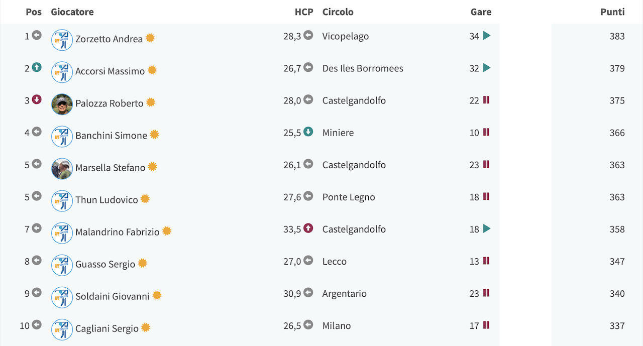Click Palozza Roberto's profile photo
This screenshot has height=346, width=643.
[x=62, y=104]
